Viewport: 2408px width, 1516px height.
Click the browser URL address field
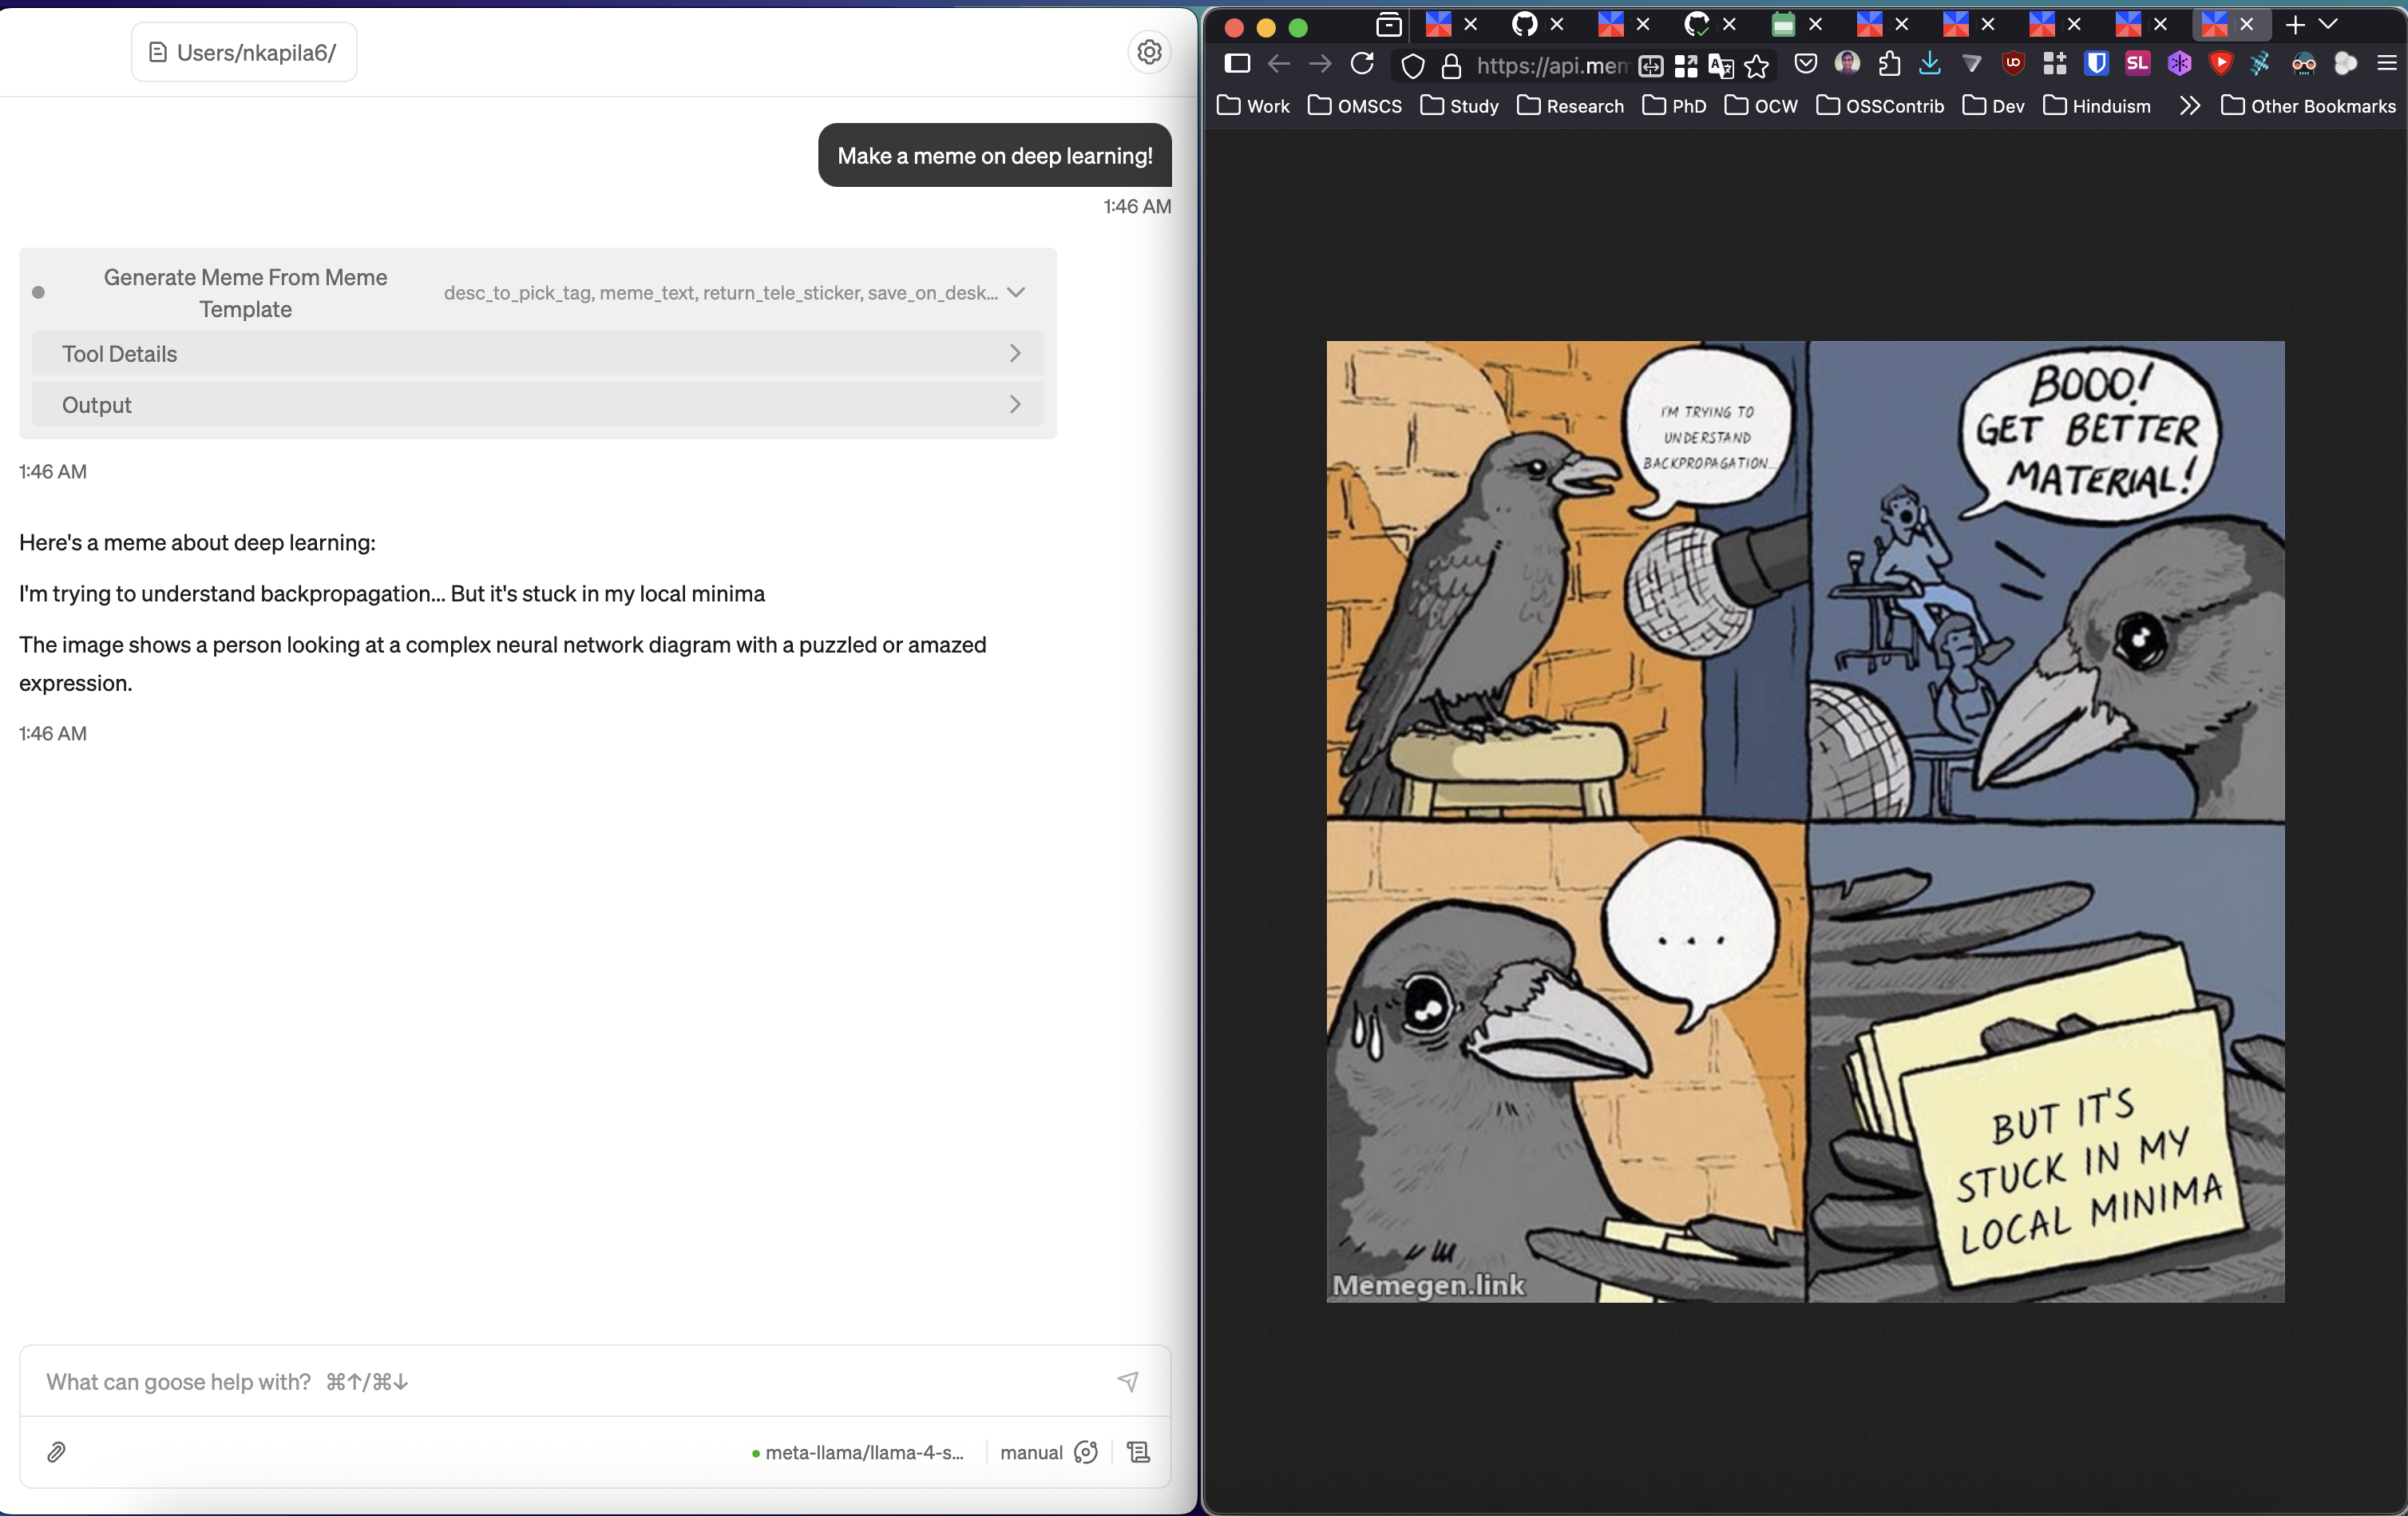[x=1552, y=66]
